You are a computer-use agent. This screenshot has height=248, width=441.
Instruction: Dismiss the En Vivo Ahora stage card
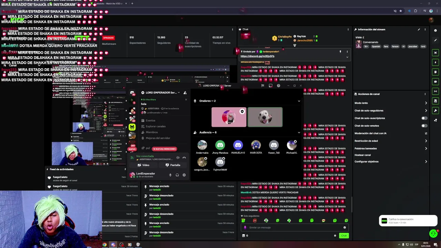[x=186, y=100]
